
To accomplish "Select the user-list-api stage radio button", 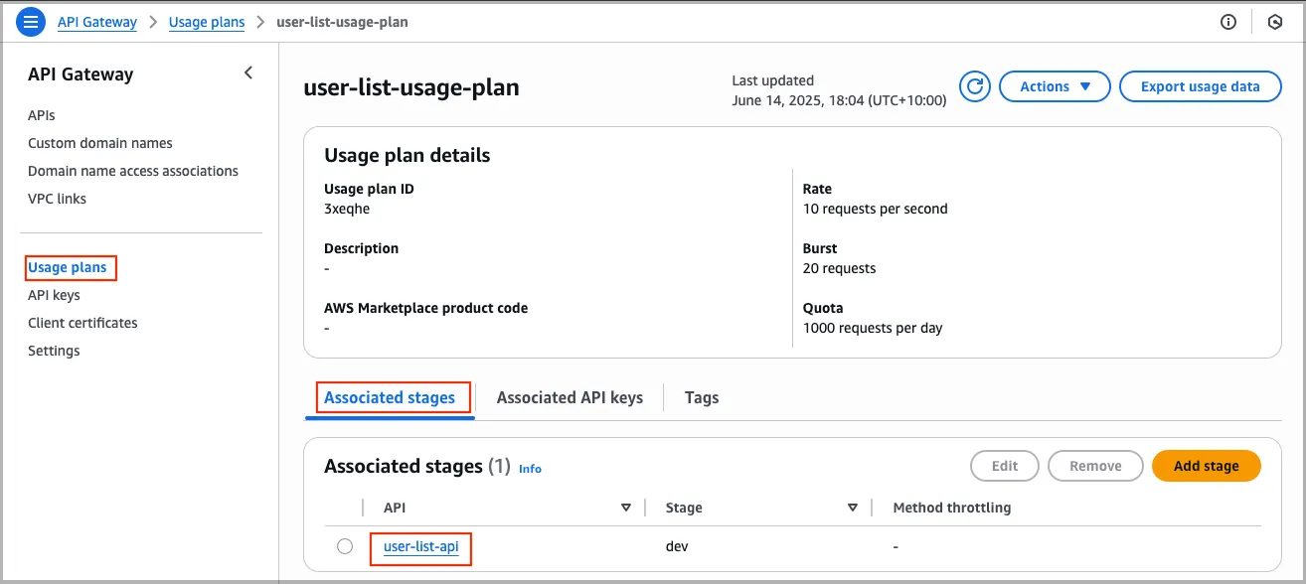I will [345, 546].
